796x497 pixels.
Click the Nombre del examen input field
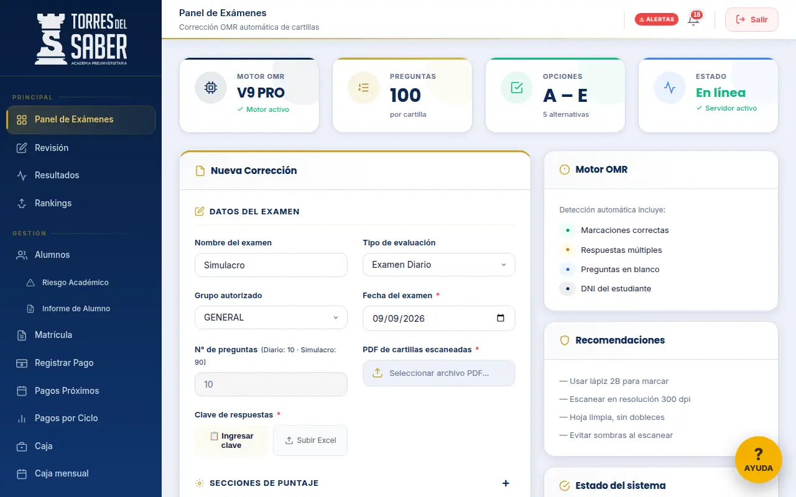(x=271, y=265)
